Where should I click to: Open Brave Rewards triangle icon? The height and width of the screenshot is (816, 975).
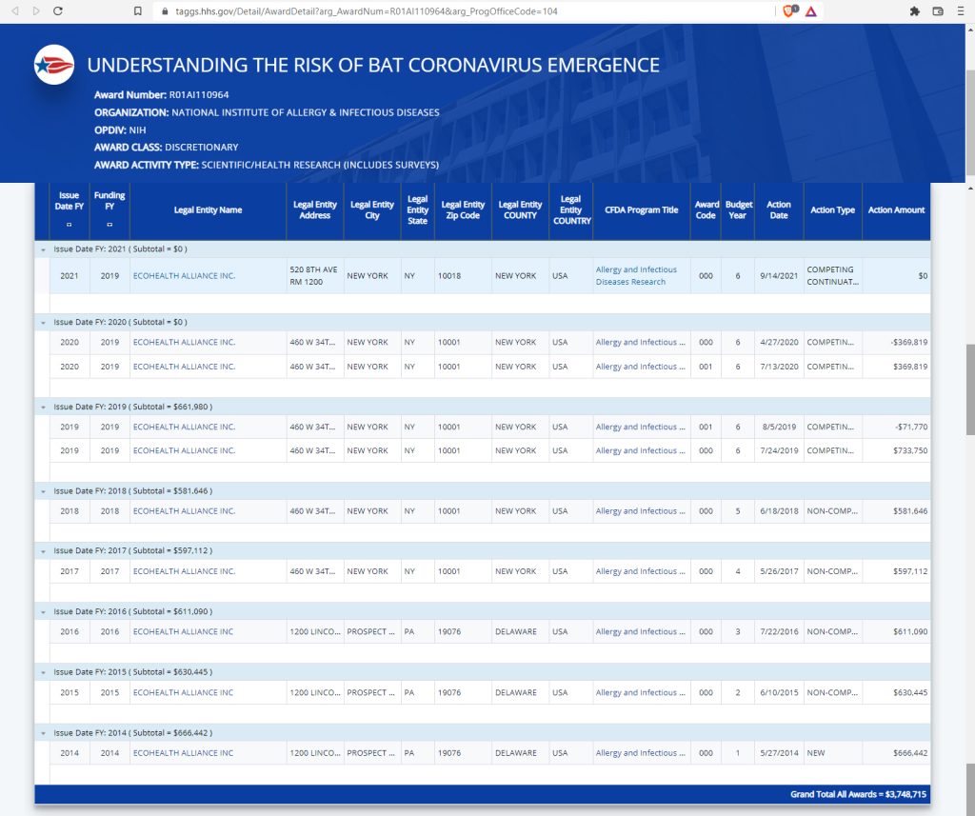(811, 11)
